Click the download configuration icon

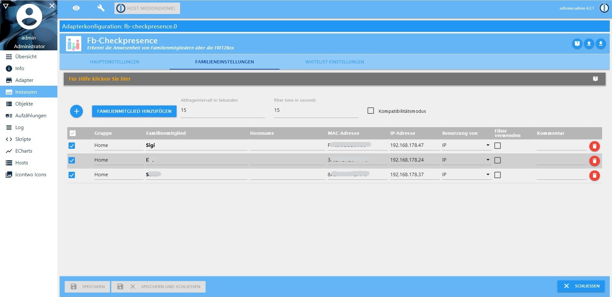point(601,43)
